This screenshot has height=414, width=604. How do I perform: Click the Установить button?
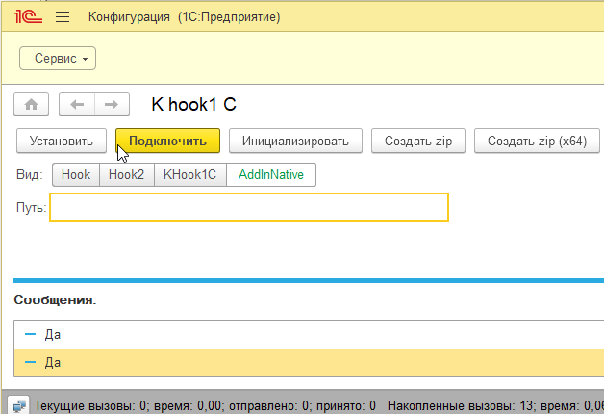[x=62, y=141]
